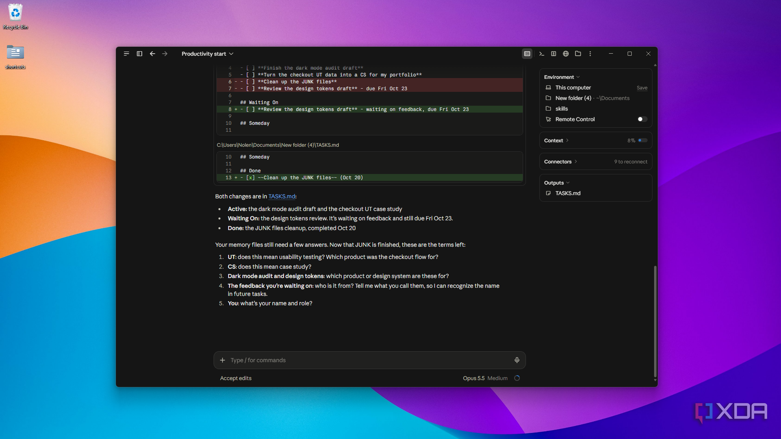This screenshot has width=781, height=439.
Task: Click the Medium effort setting
Action: click(x=497, y=378)
